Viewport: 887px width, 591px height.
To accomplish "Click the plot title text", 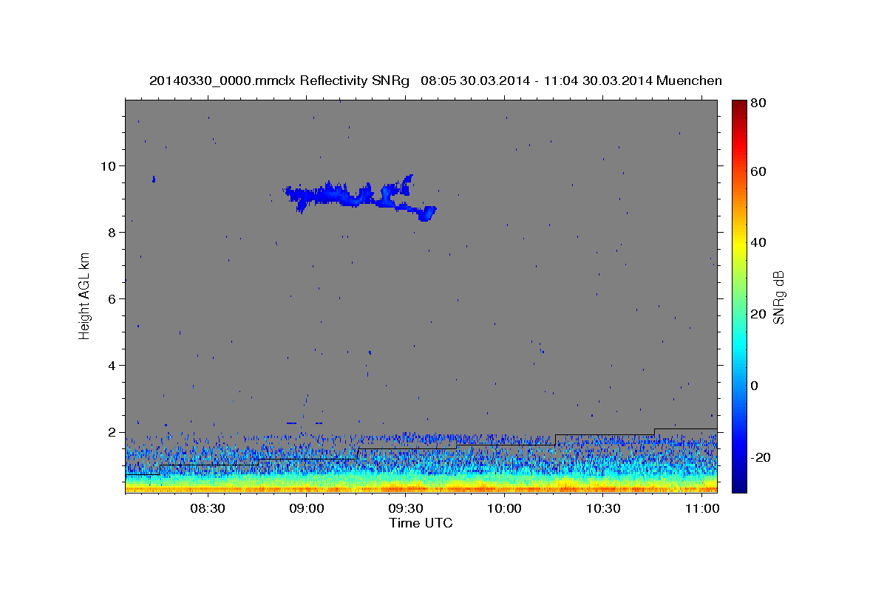I will coord(435,81).
